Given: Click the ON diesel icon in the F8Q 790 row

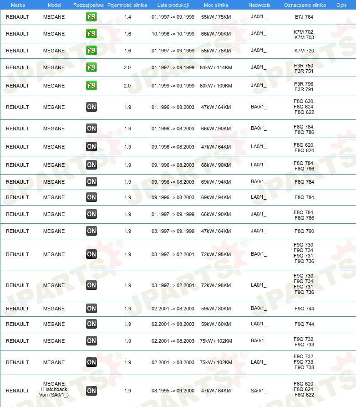Looking at the screenshot, I should click(x=91, y=231).
